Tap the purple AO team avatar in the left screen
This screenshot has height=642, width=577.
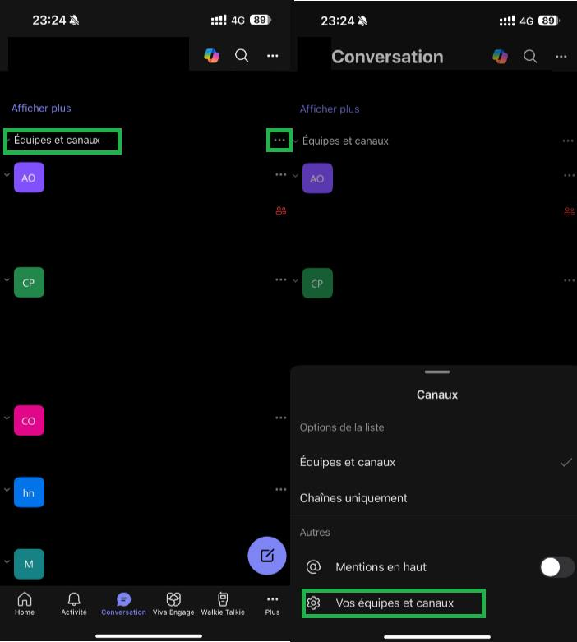point(29,178)
